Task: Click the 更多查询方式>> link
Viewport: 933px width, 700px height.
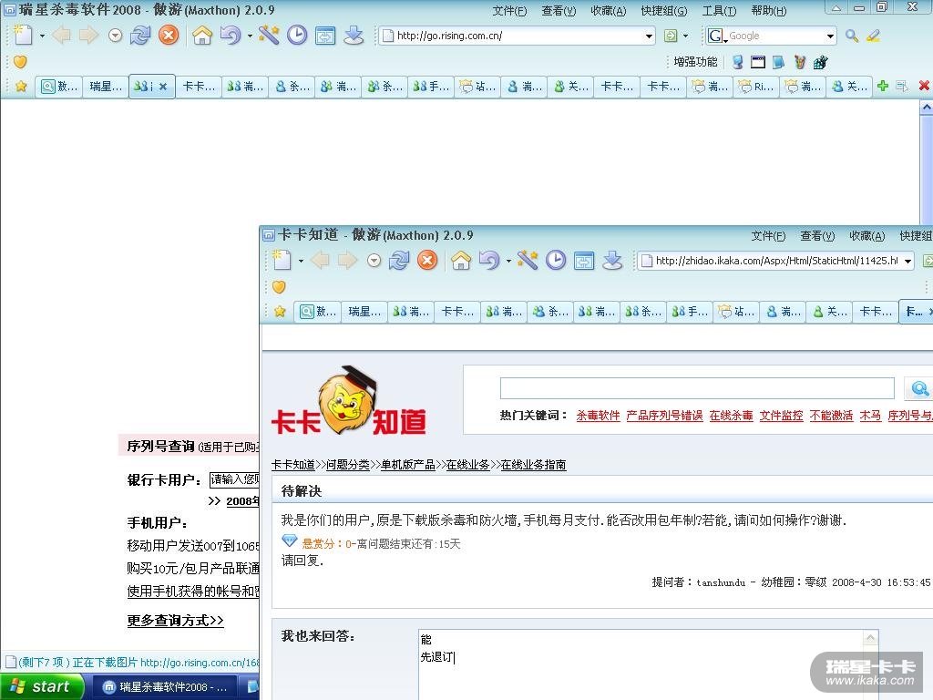Action: (175, 620)
